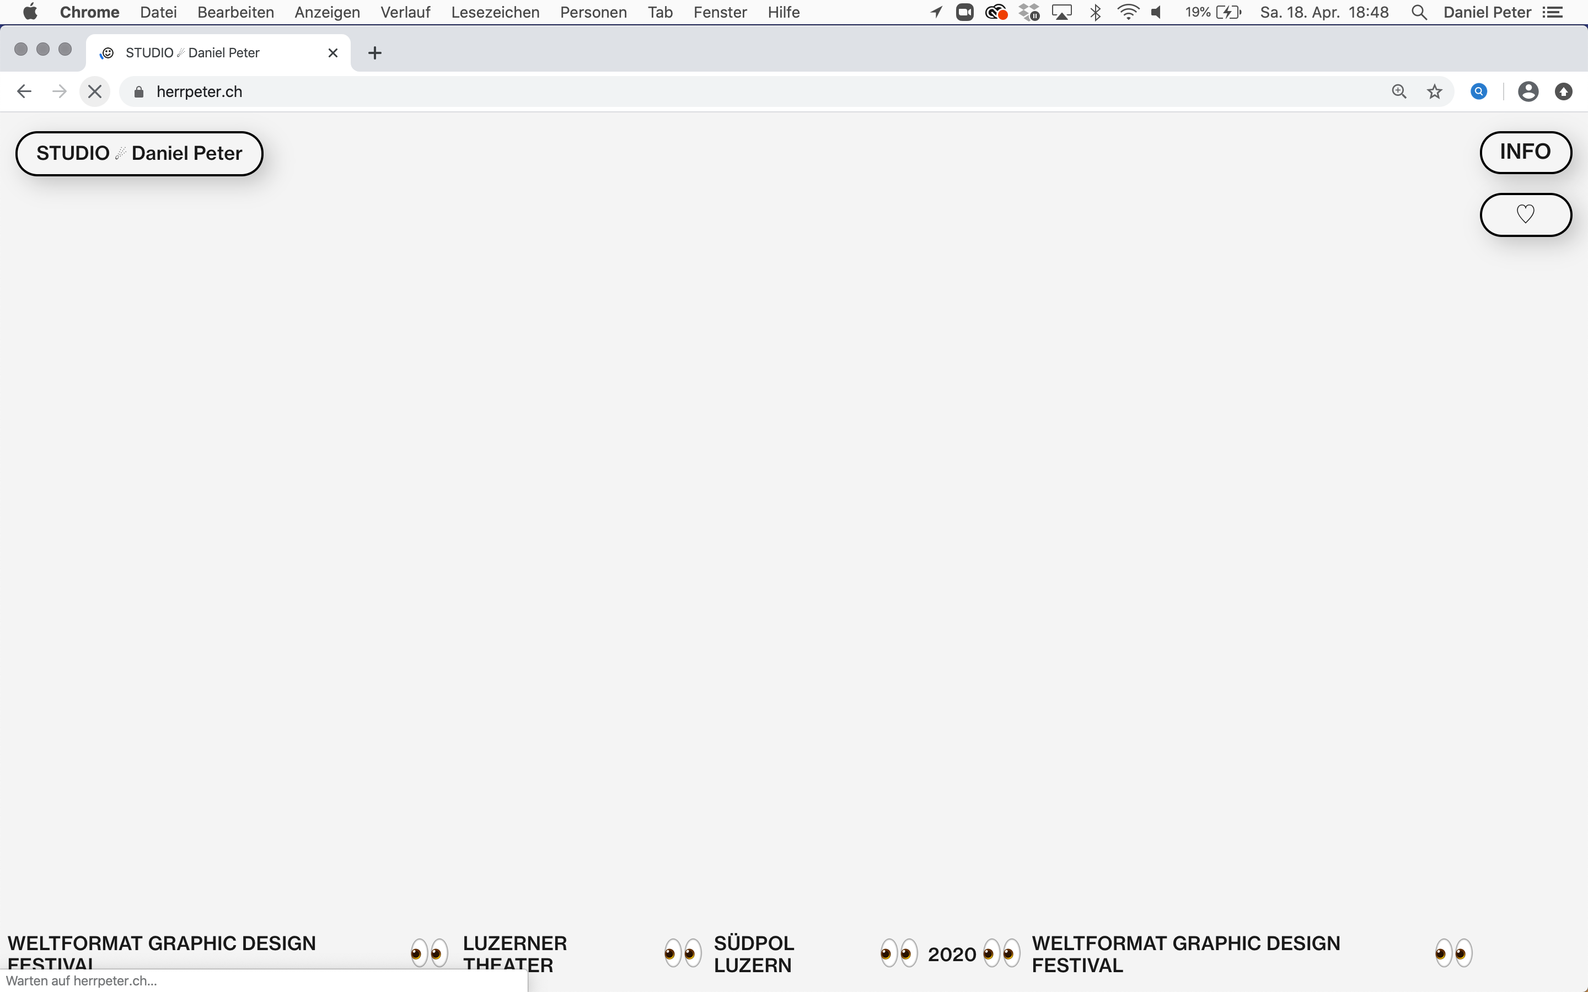
Task: Open a new tab with plus button
Action: coord(375,53)
